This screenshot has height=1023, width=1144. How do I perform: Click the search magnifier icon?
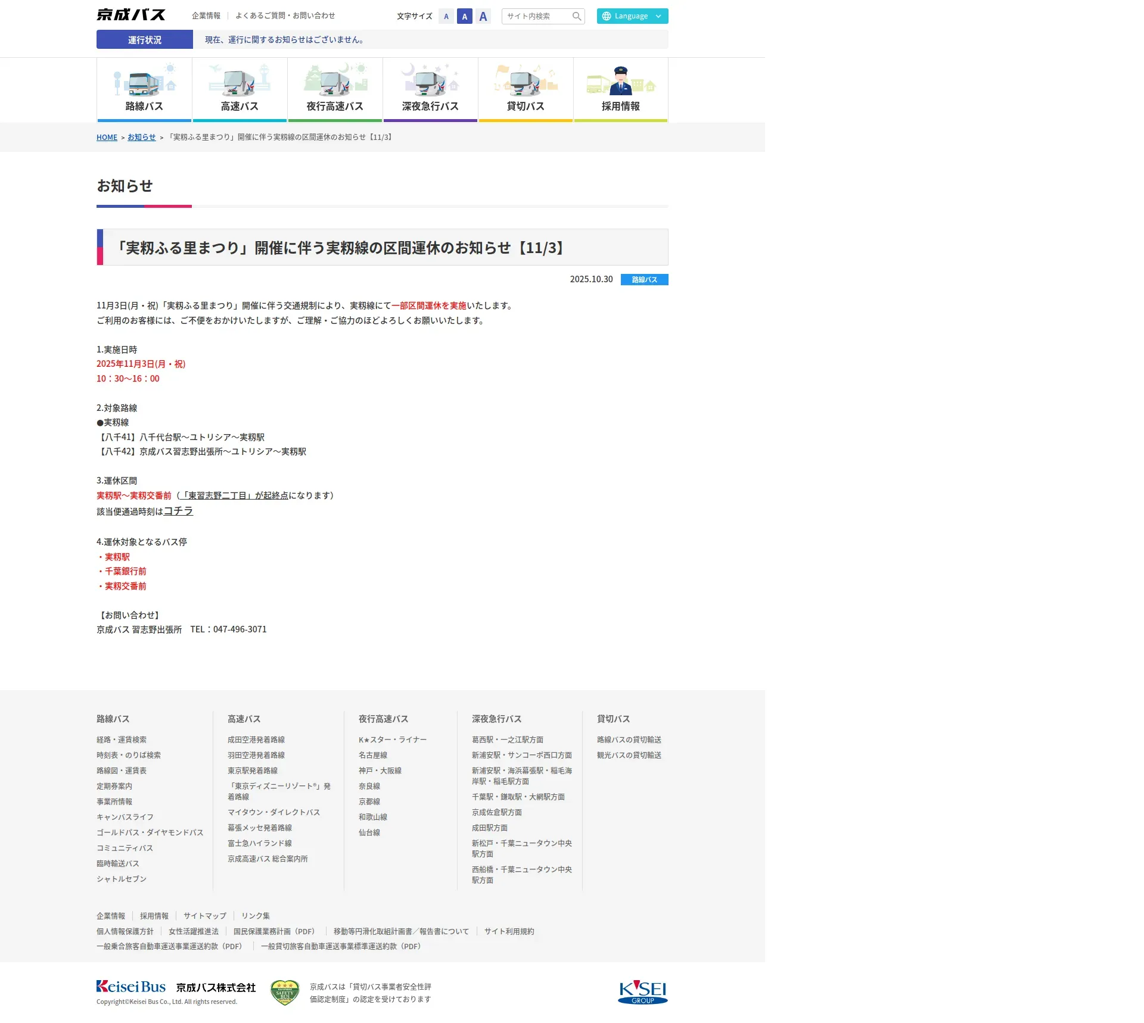click(x=576, y=16)
